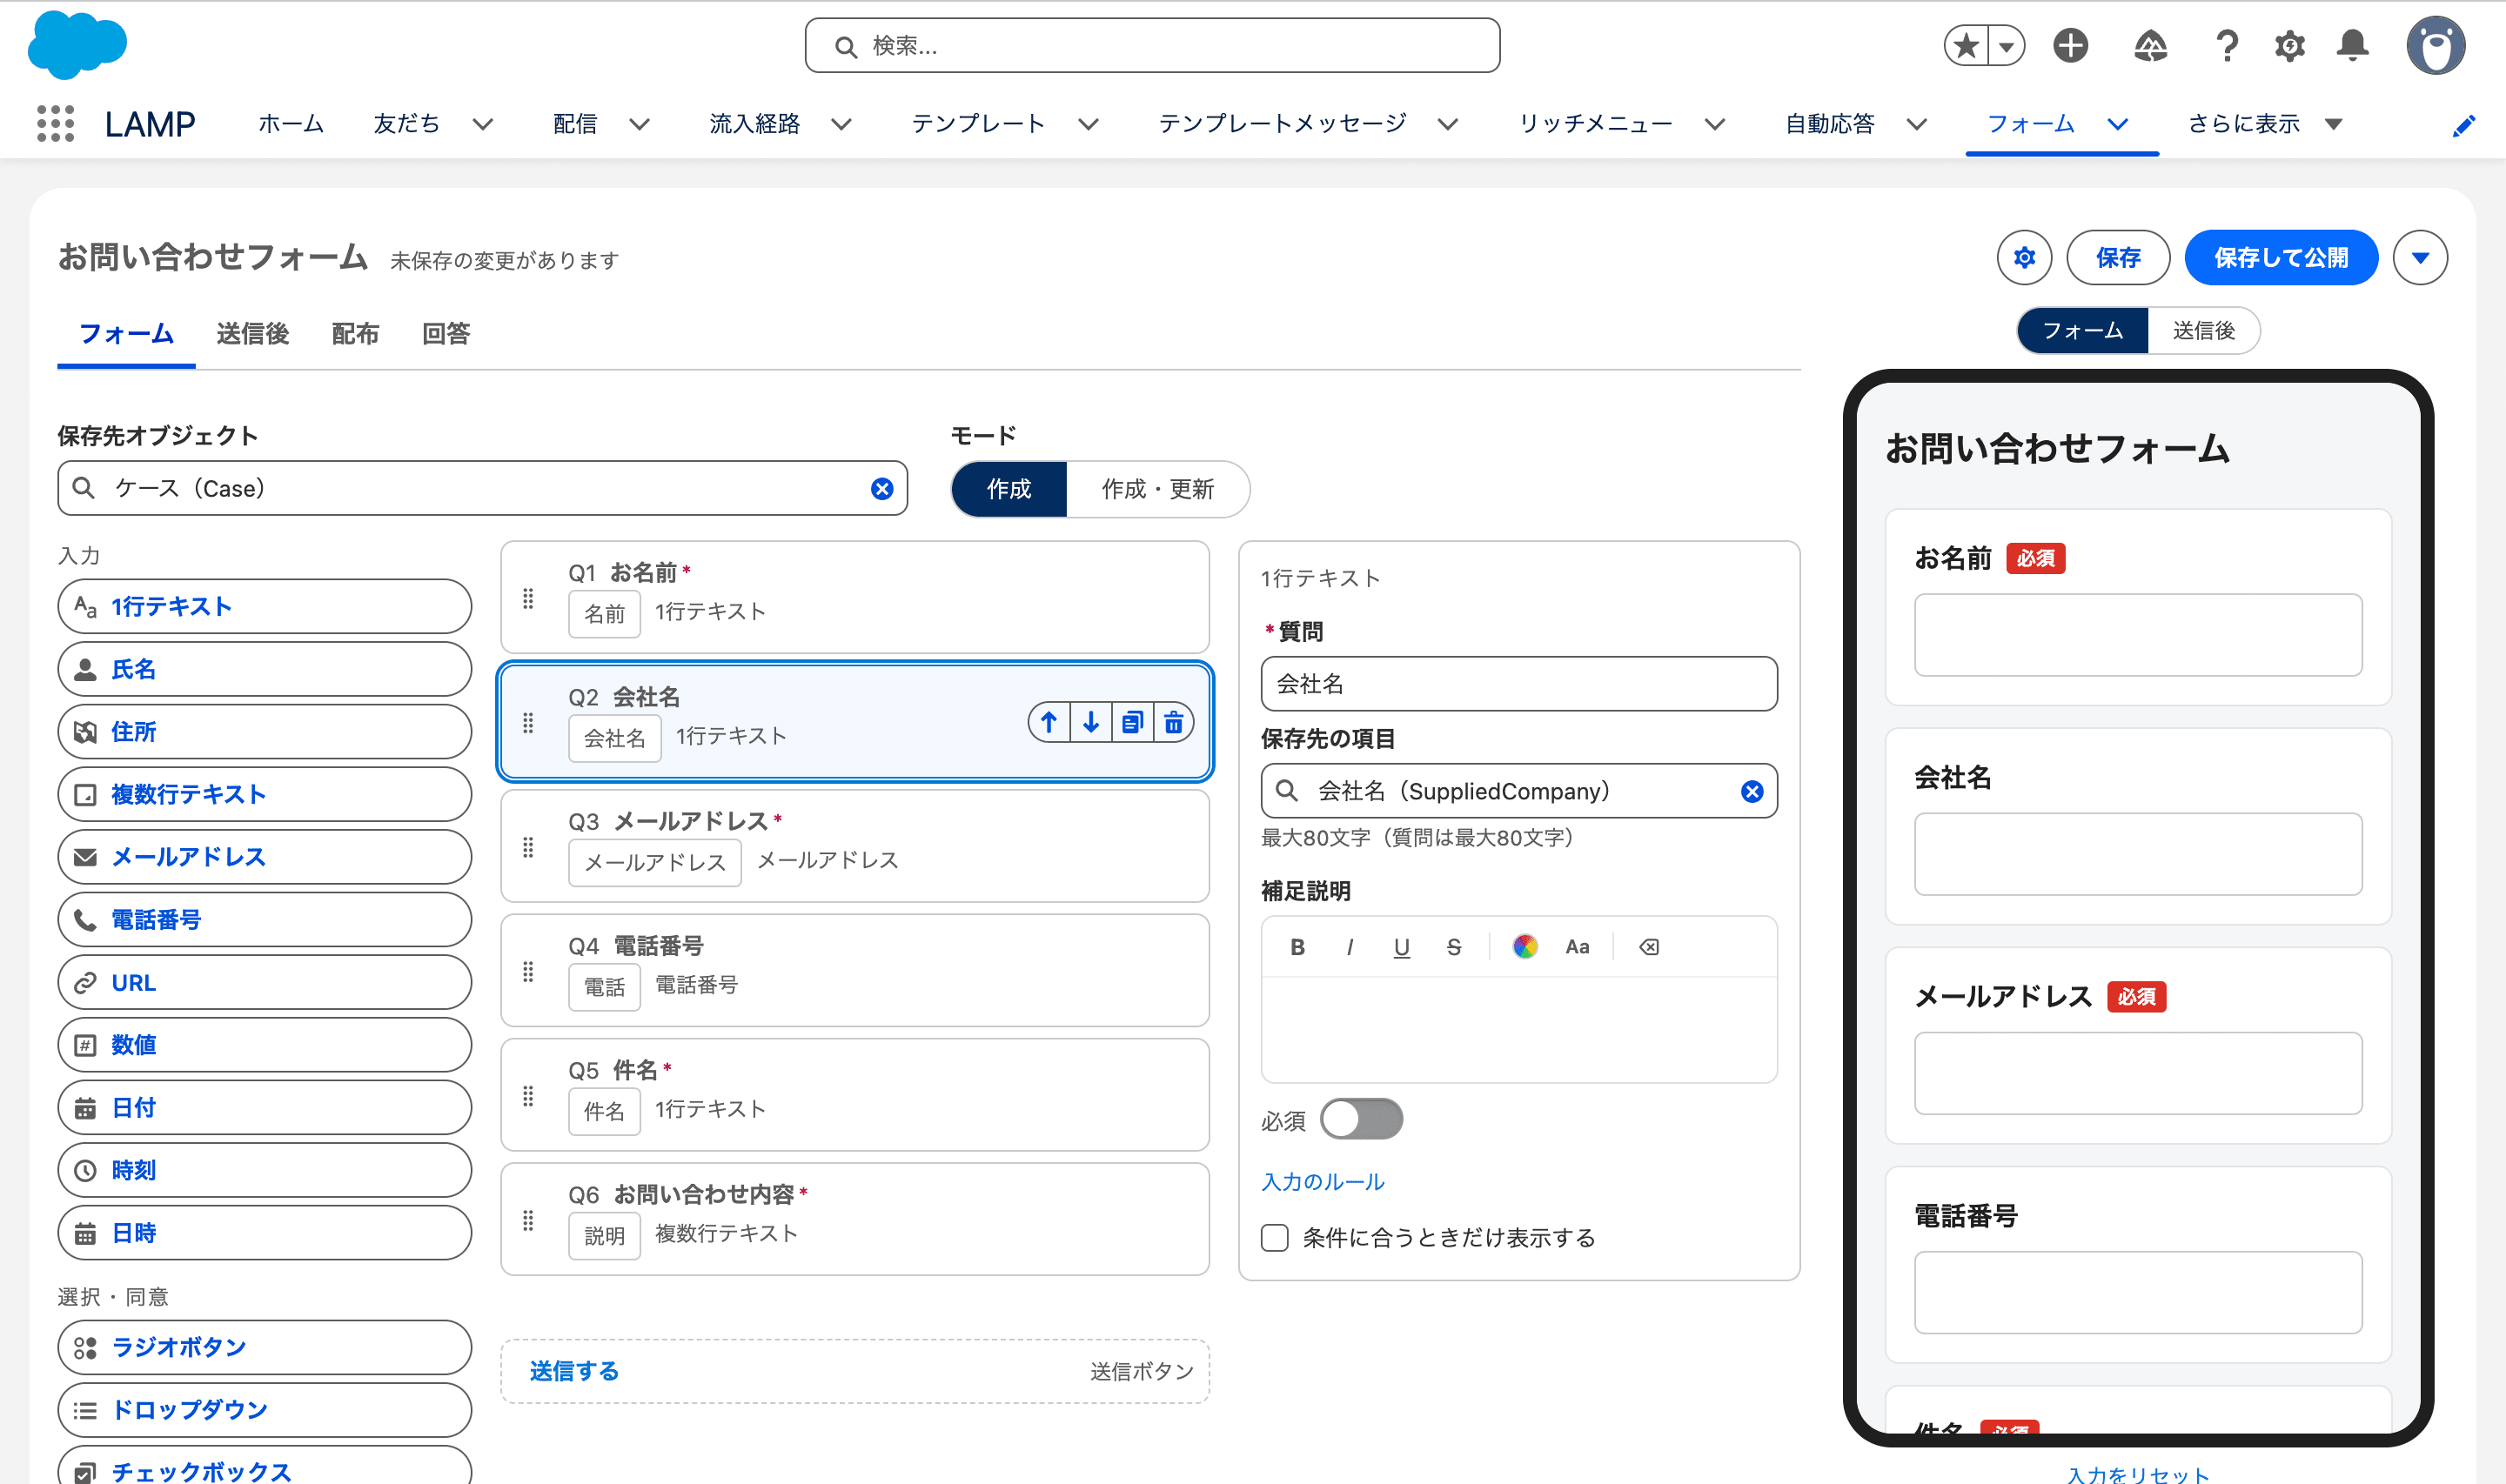Viewport: 2506px width, 1484px height.
Task: Move Q2 会社名 question up
Action: coord(1049,722)
